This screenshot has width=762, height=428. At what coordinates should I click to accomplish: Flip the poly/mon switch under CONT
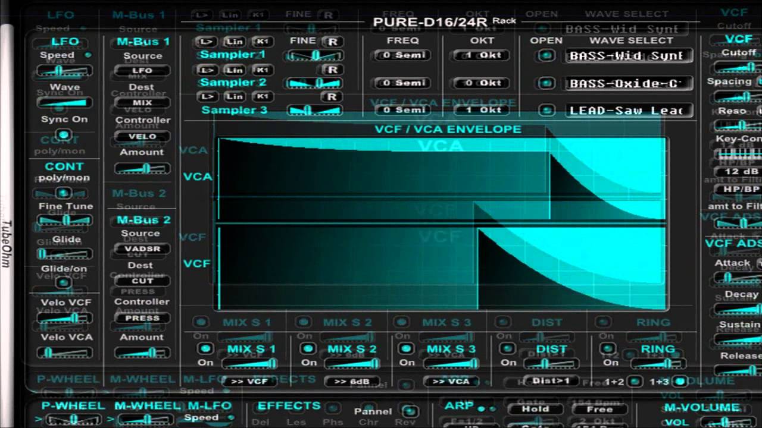point(63,193)
